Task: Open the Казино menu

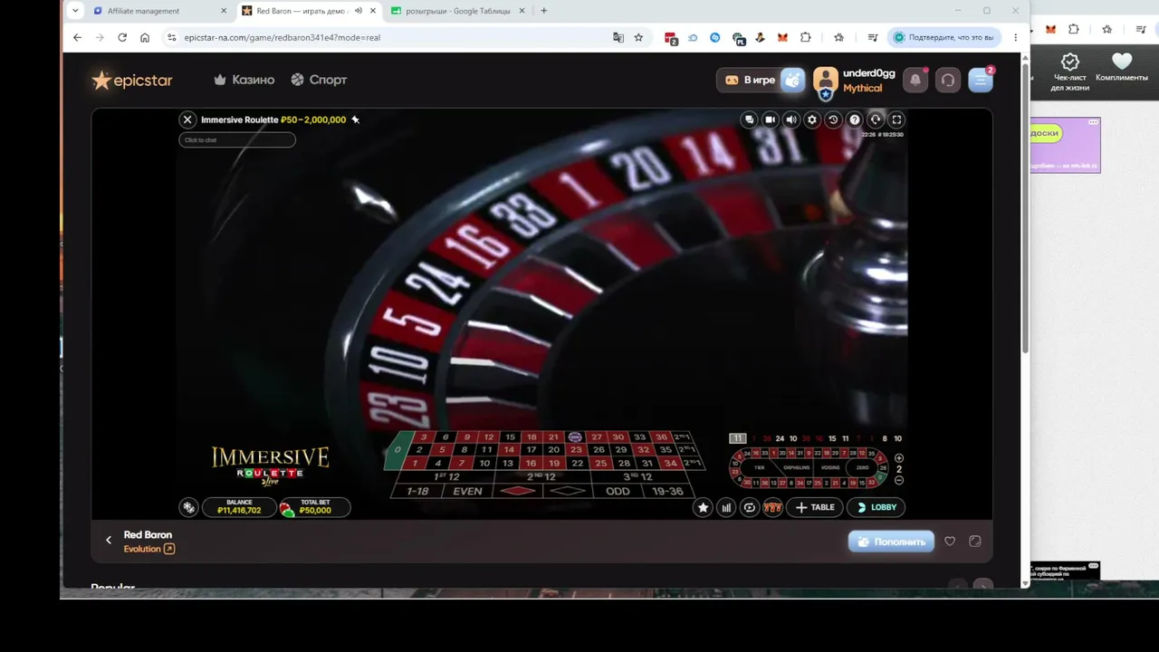Action: click(244, 80)
